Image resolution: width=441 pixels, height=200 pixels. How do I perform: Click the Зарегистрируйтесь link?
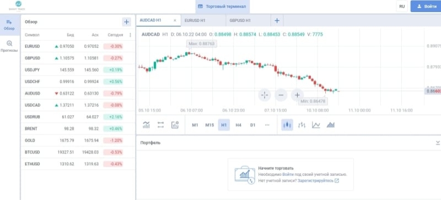click(315, 181)
